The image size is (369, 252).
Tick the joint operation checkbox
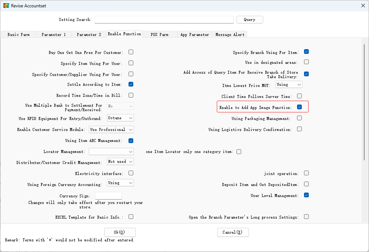[306, 173]
